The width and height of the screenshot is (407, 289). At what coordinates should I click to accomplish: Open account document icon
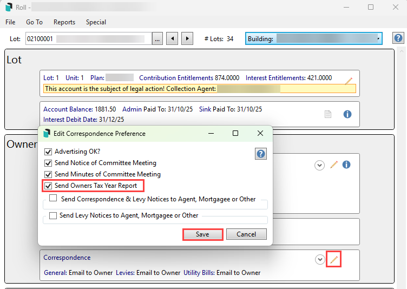[328, 114]
